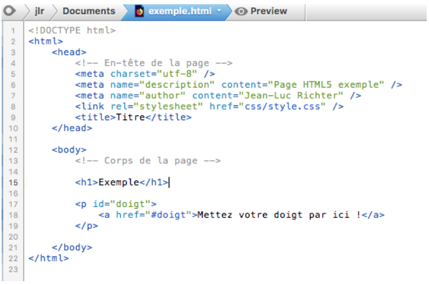Click line number 23 in the gutter
The image size is (429, 284).
pyautogui.click(x=13, y=269)
